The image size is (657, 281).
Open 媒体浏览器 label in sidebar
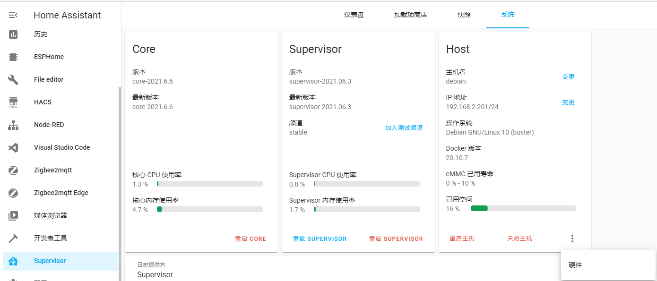(x=51, y=215)
